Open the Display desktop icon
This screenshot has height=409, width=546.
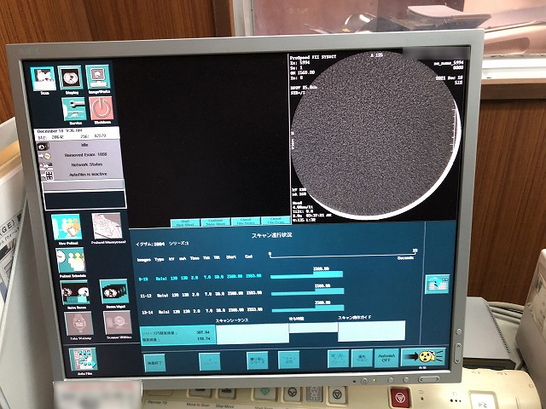(x=71, y=78)
